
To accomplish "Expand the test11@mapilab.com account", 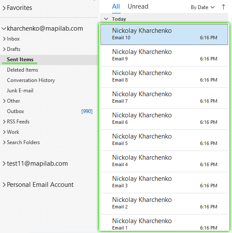I will click(4, 164).
